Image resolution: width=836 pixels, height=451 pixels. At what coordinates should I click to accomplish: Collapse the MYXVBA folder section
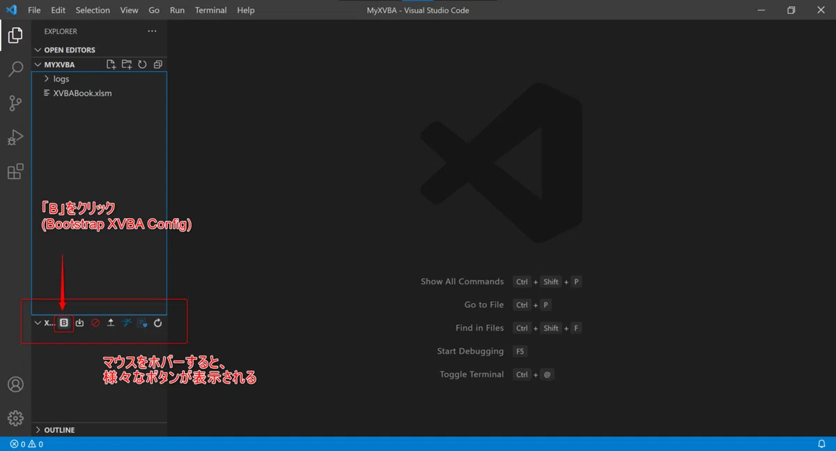point(38,65)
